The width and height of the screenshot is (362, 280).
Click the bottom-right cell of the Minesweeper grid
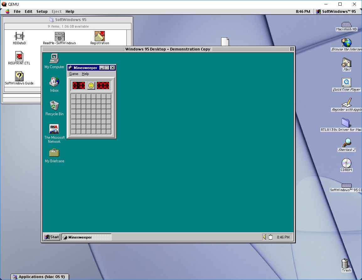click(109, 132)
